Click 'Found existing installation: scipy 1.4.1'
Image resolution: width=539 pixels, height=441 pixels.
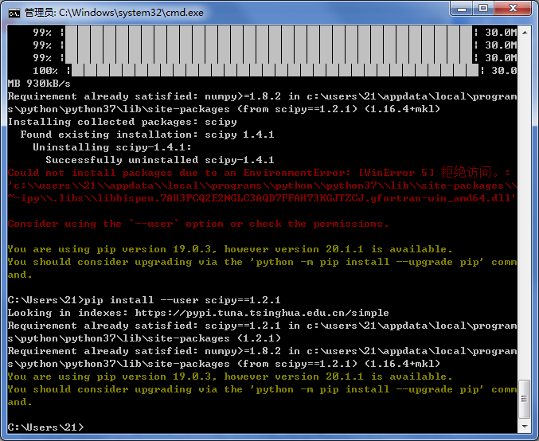pyautogui.click(x=147, y=135)
